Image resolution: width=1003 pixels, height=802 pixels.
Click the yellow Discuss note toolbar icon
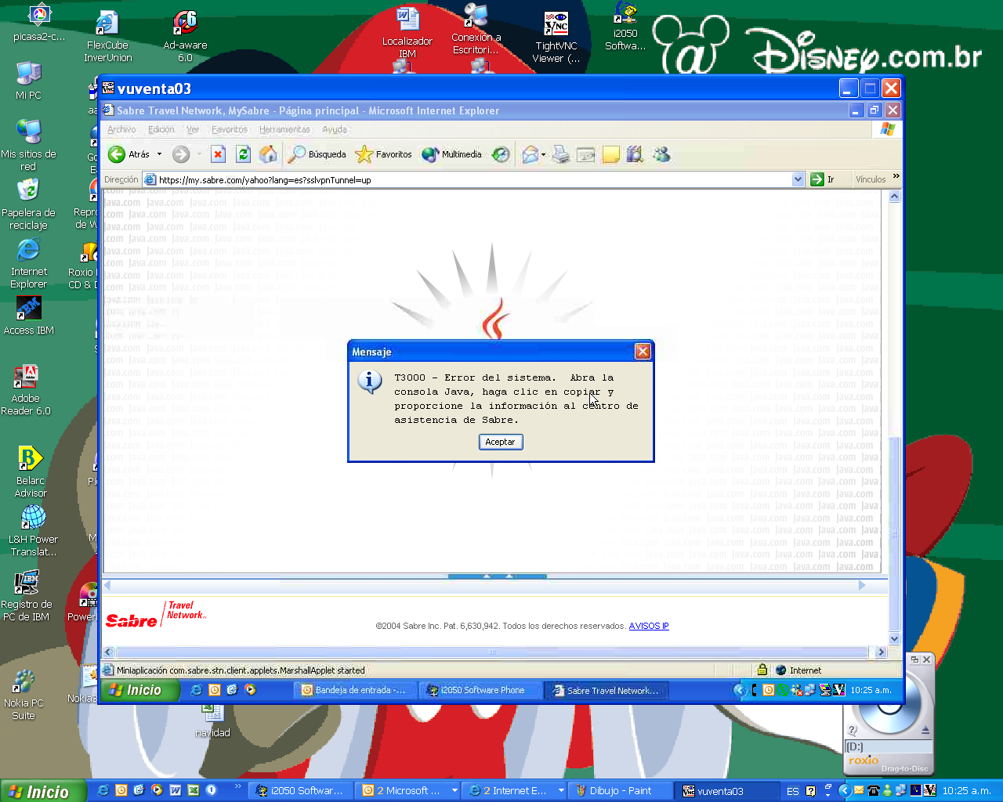610,154
